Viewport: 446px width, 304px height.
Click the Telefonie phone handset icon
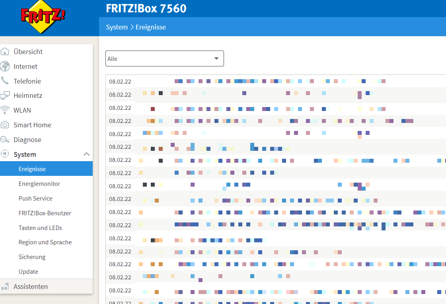point(4,81)
